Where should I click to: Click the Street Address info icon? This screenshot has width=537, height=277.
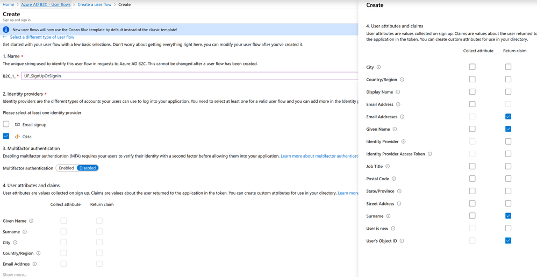pos(399,204)
